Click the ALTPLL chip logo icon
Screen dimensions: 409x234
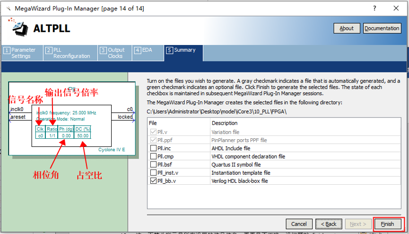click(19, 28)
